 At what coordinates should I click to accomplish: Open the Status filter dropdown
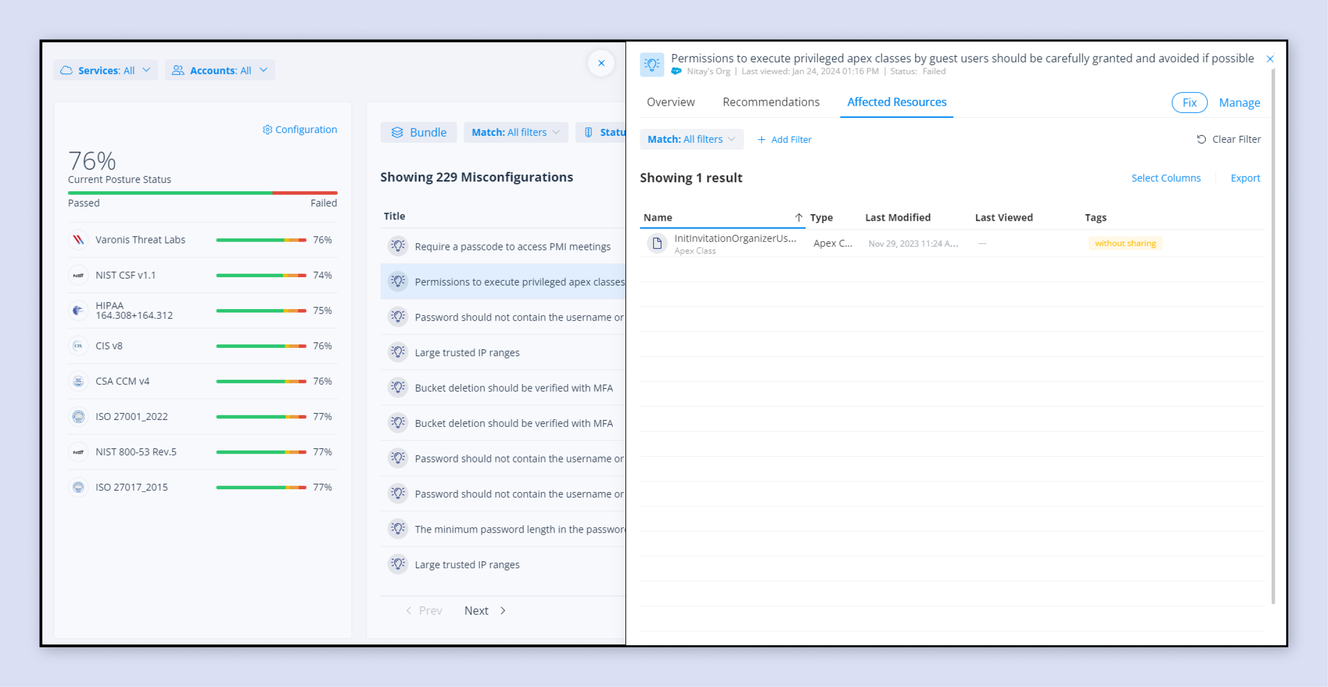(x=612, y=132)
